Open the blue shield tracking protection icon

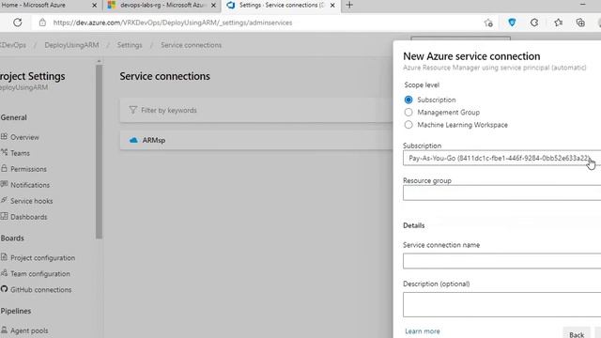(512, 23)
